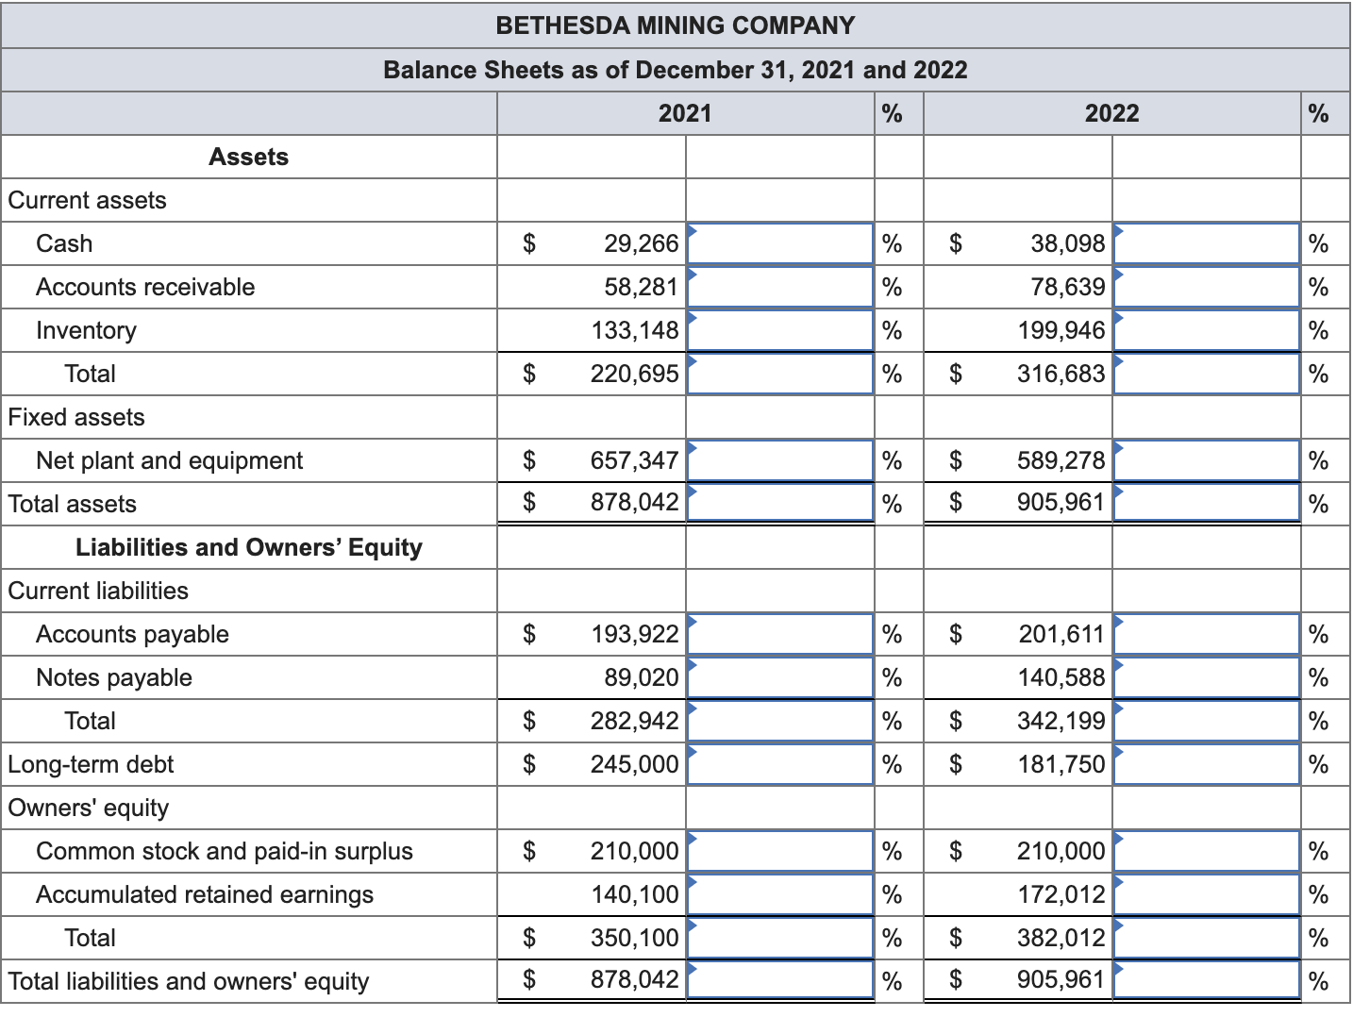Click 2022 Notes payable percentage box
The image size is (1353, 1017).
(1207, 677)
